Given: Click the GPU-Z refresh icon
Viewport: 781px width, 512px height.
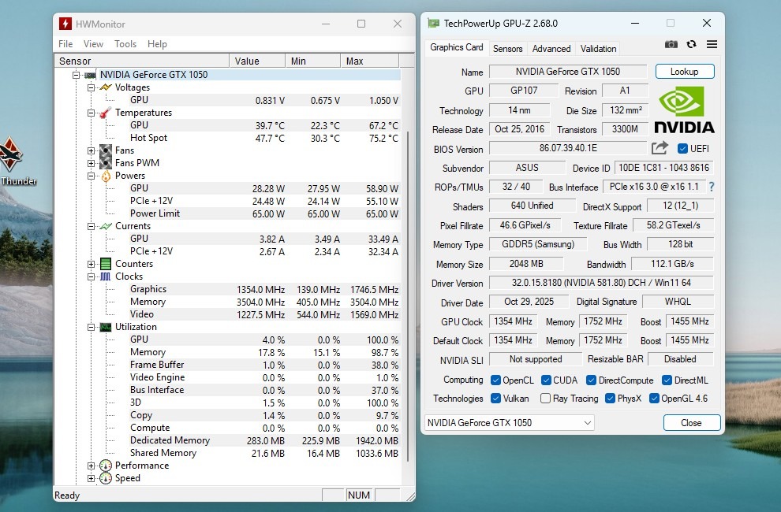Looking at the screenshot, I should click(x=691, y=44).
